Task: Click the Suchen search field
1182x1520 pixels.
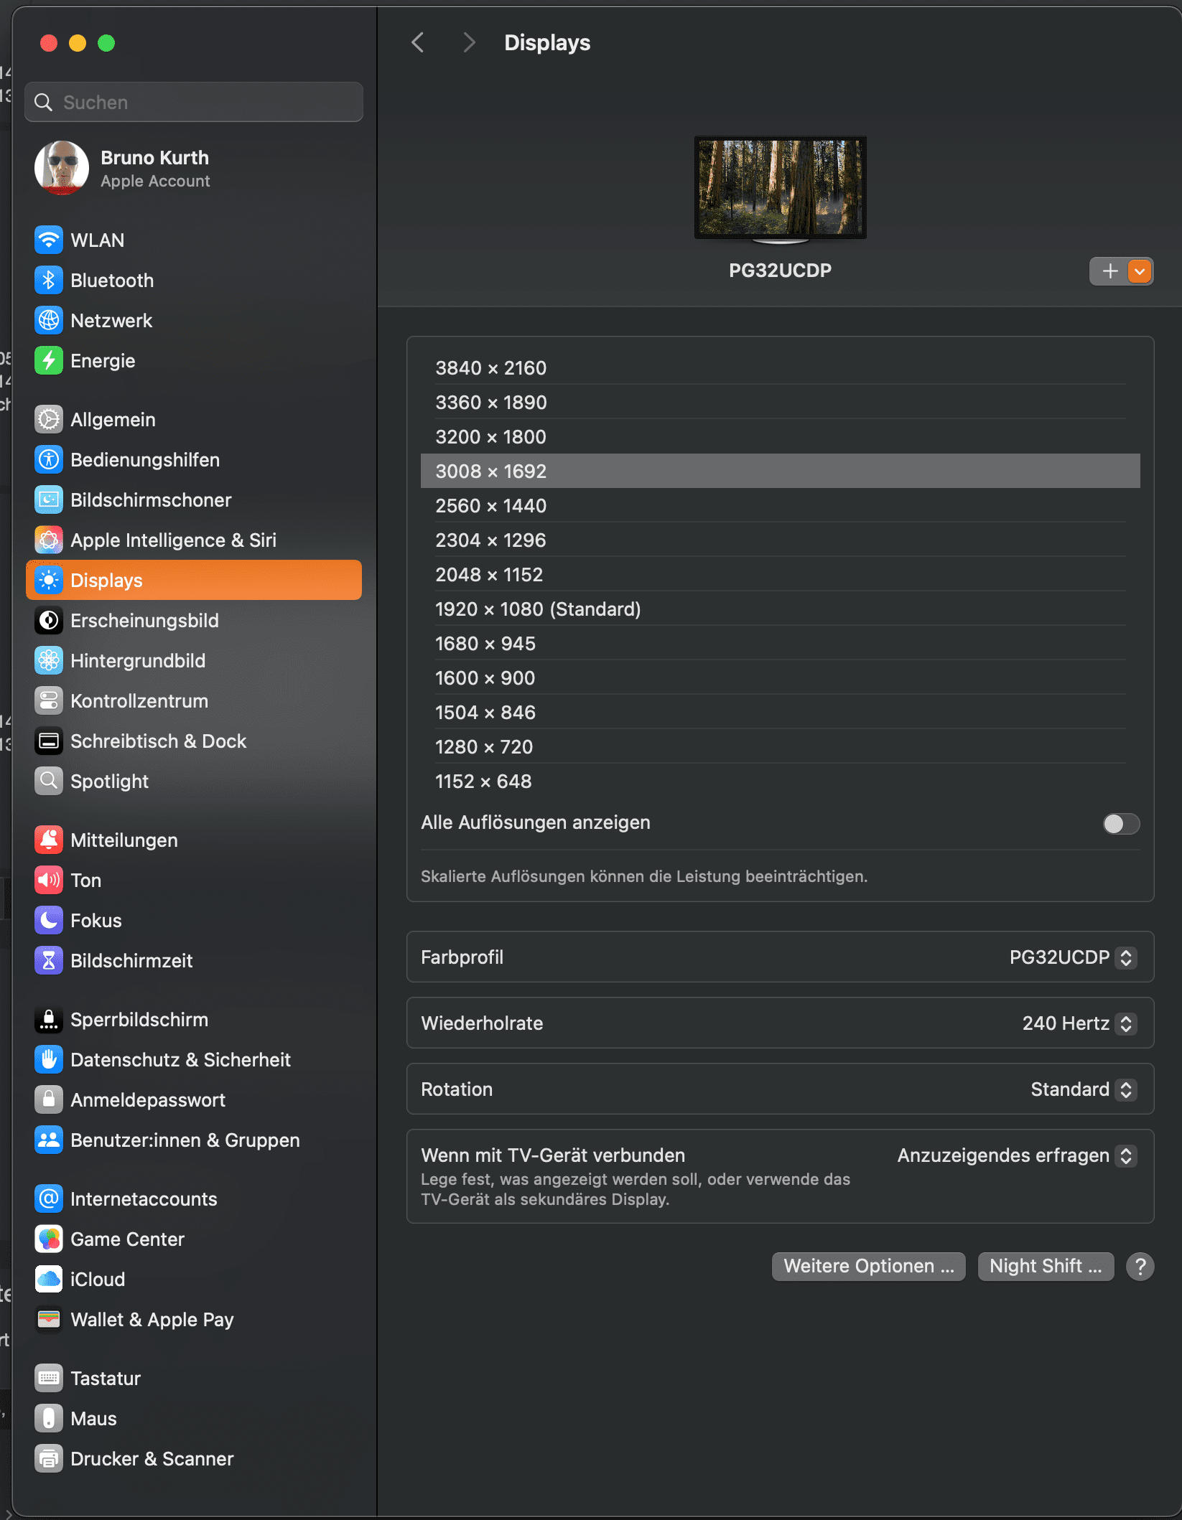Action: 194,102
